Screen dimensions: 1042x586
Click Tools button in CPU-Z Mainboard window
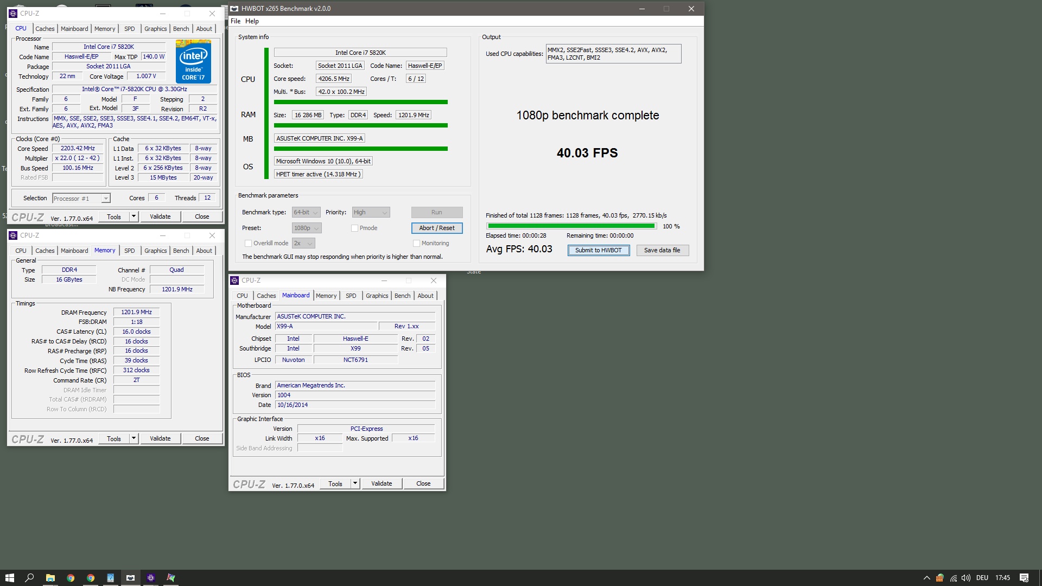[335, 483]
